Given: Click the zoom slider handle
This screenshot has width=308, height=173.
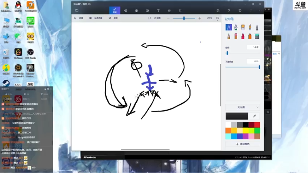Looking at the screenshot, I should pos(184,18).
